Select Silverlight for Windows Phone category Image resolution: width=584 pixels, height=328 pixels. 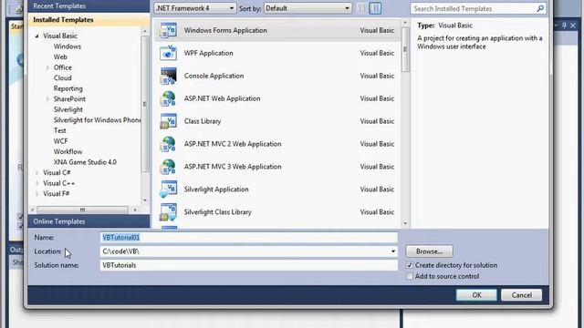pyautogui.click(x=97, y=120)
